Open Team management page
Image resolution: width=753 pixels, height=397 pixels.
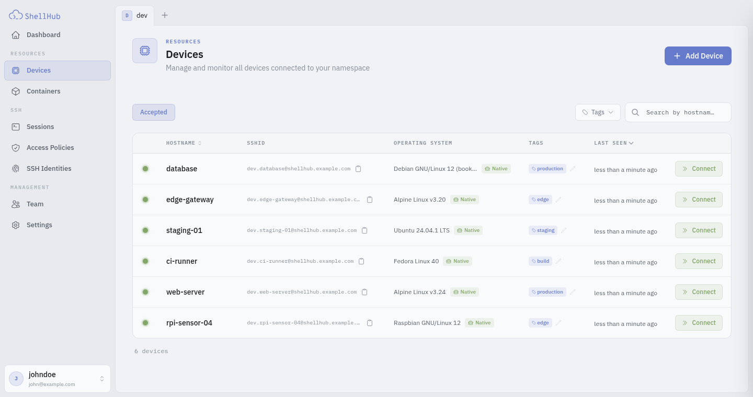coord(58,204)
